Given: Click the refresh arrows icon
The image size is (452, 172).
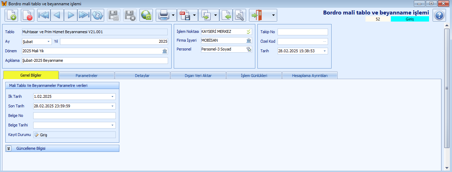Looking at the screenshot, I should pyautogui.click(x=97, y=15).
